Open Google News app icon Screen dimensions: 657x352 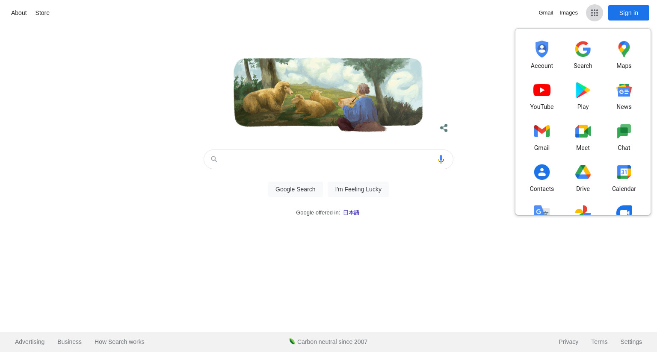[x=624, y=97]
